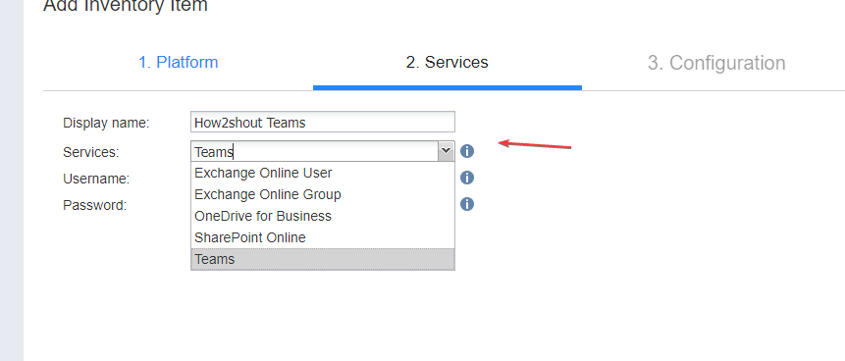This screenshot has height=361, width=845.
Task: Open the info icon next to Services
Action: tap(467, 151)
